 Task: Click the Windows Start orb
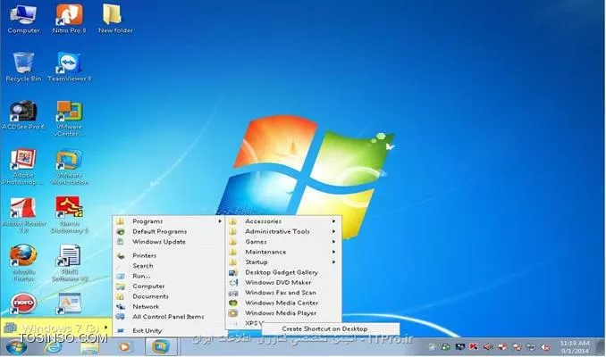coord(16,347)
